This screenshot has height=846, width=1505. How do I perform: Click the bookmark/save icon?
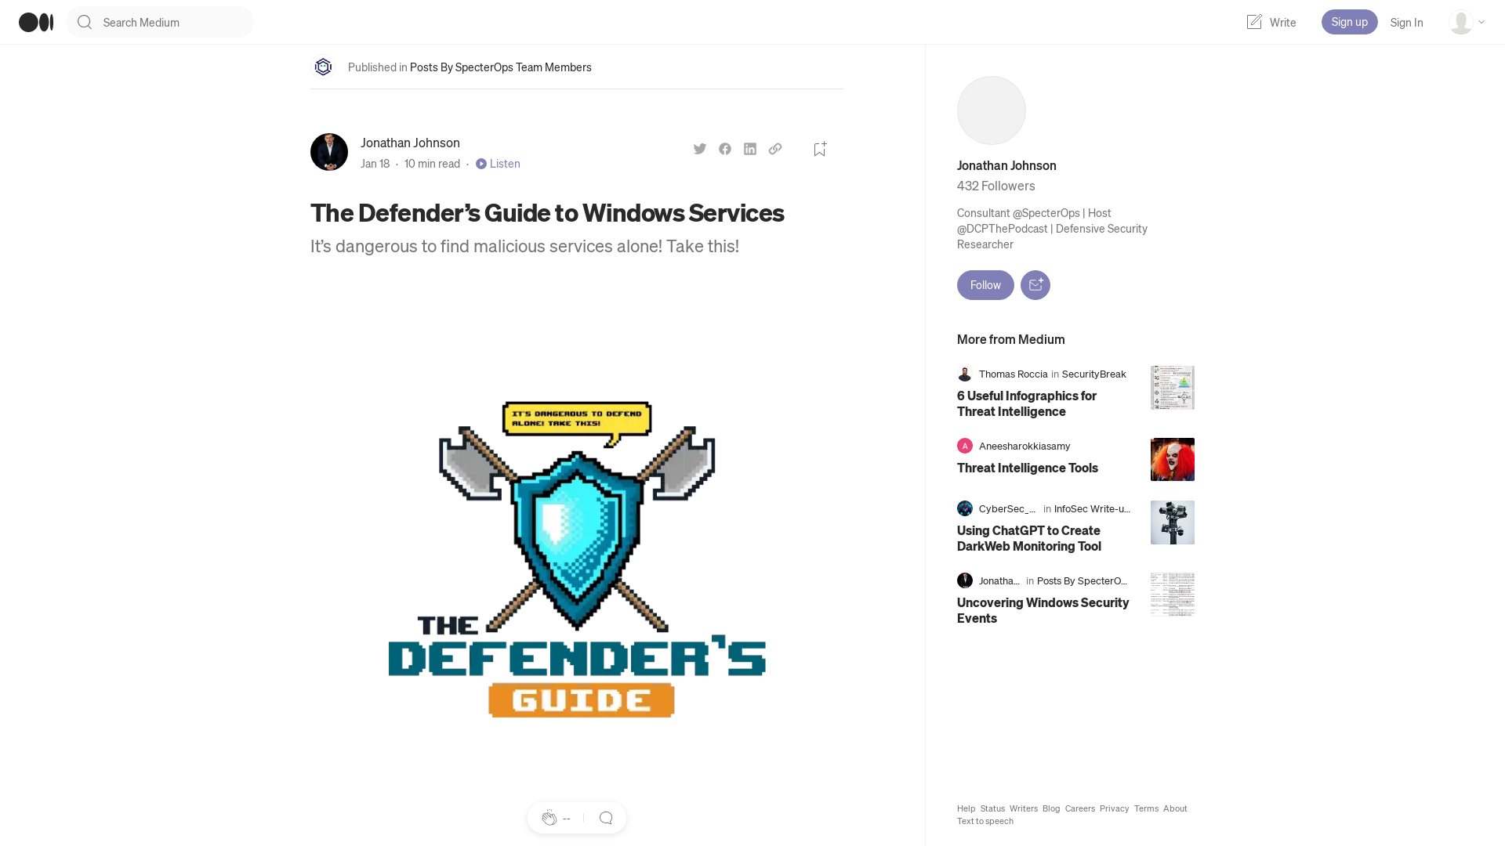818,149
